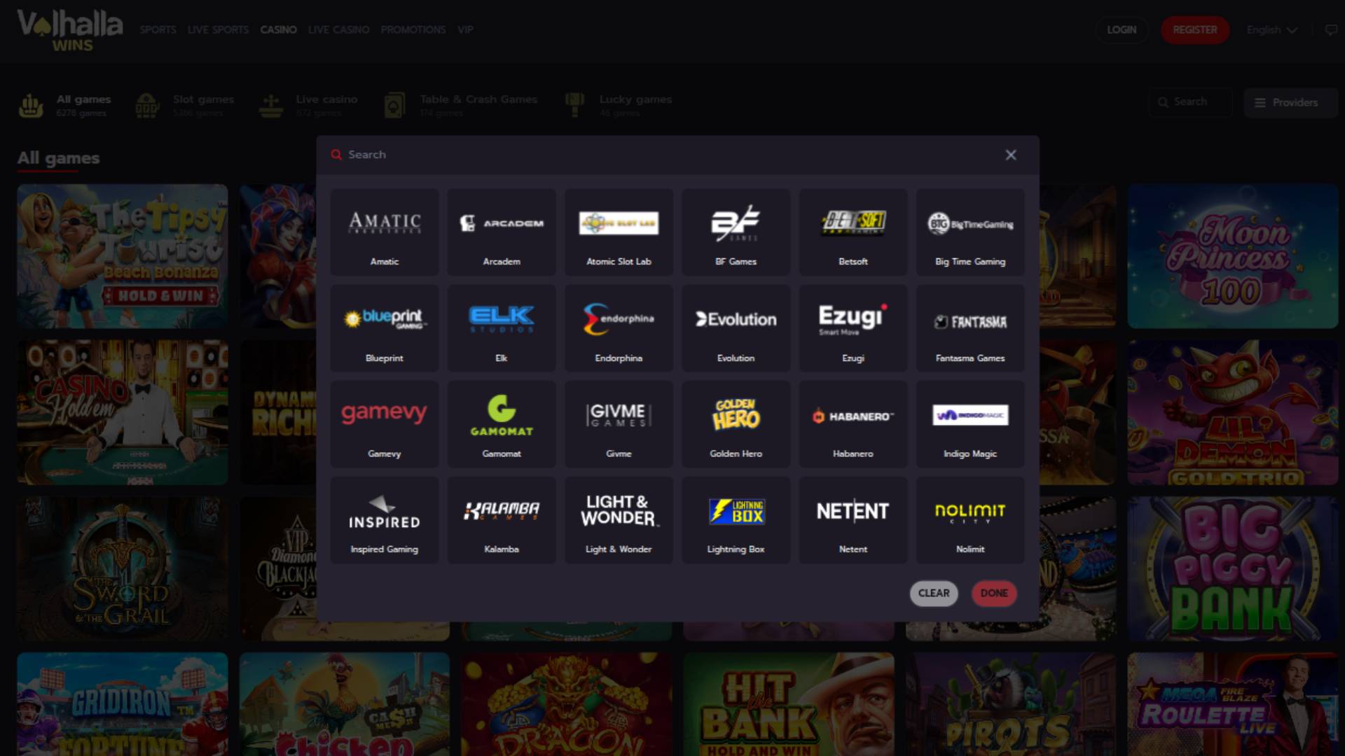Viewport: 1345px width, 756px height.
Task: Click the Slot games category icon
Action: pyautogui.click(x=147, y=104)
